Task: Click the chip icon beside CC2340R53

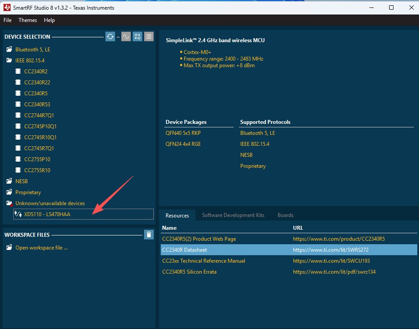Action: tap(18, 104)
